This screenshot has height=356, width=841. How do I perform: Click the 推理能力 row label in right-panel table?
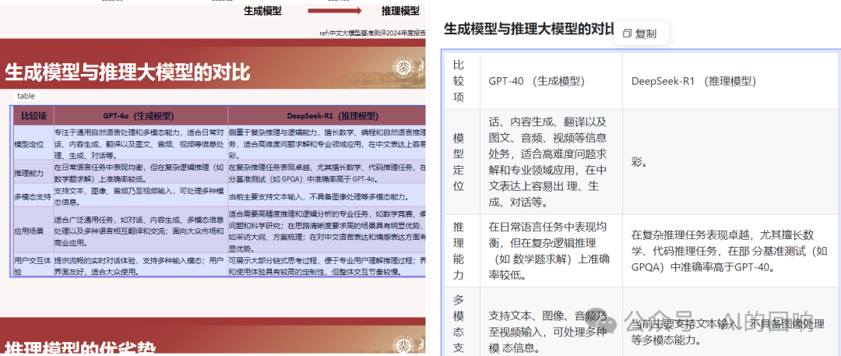click(461, 250)
